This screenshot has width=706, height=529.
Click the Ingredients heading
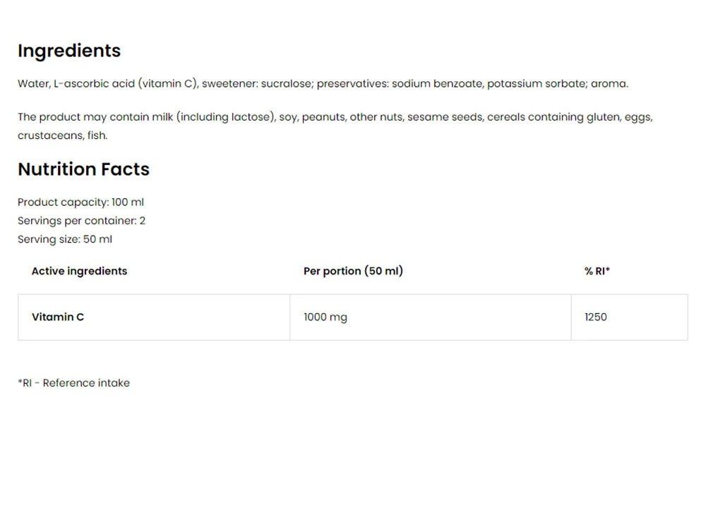[69, 51]
